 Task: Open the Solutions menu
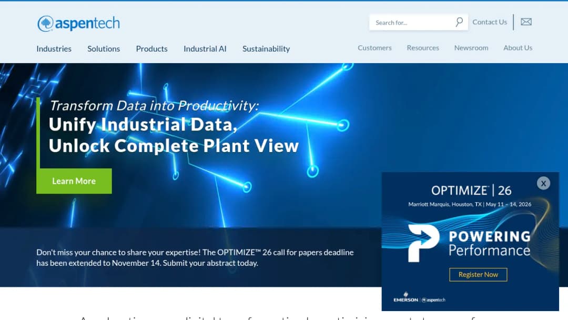click(x=104, y=48)
